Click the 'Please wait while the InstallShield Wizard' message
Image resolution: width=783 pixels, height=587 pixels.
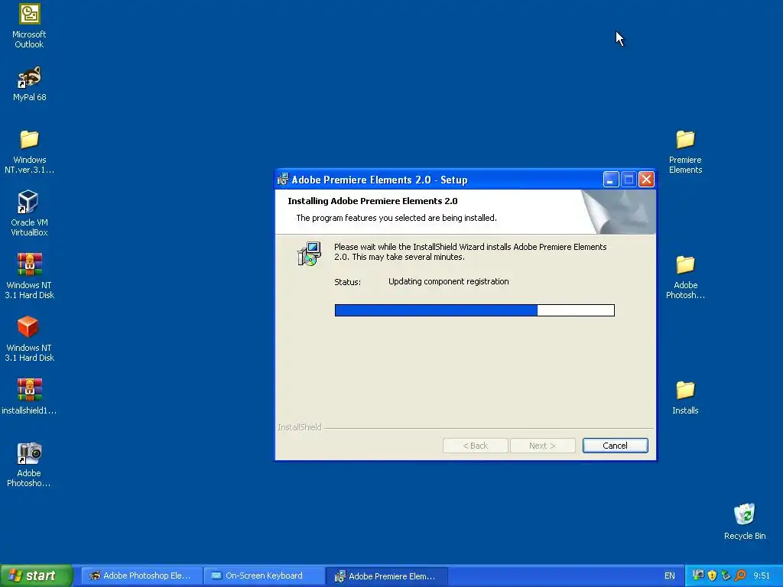tap(470, 251)
